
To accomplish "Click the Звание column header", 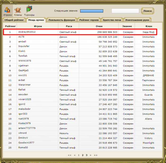I will click(x=127, y=26).
